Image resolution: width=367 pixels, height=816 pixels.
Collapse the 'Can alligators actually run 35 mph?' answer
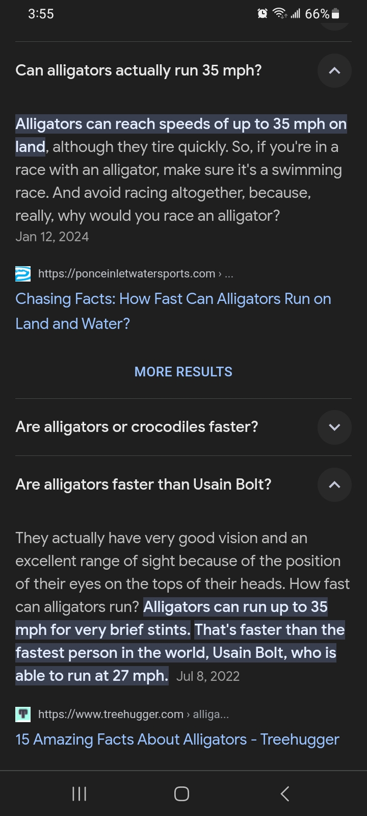pos(334,70)
